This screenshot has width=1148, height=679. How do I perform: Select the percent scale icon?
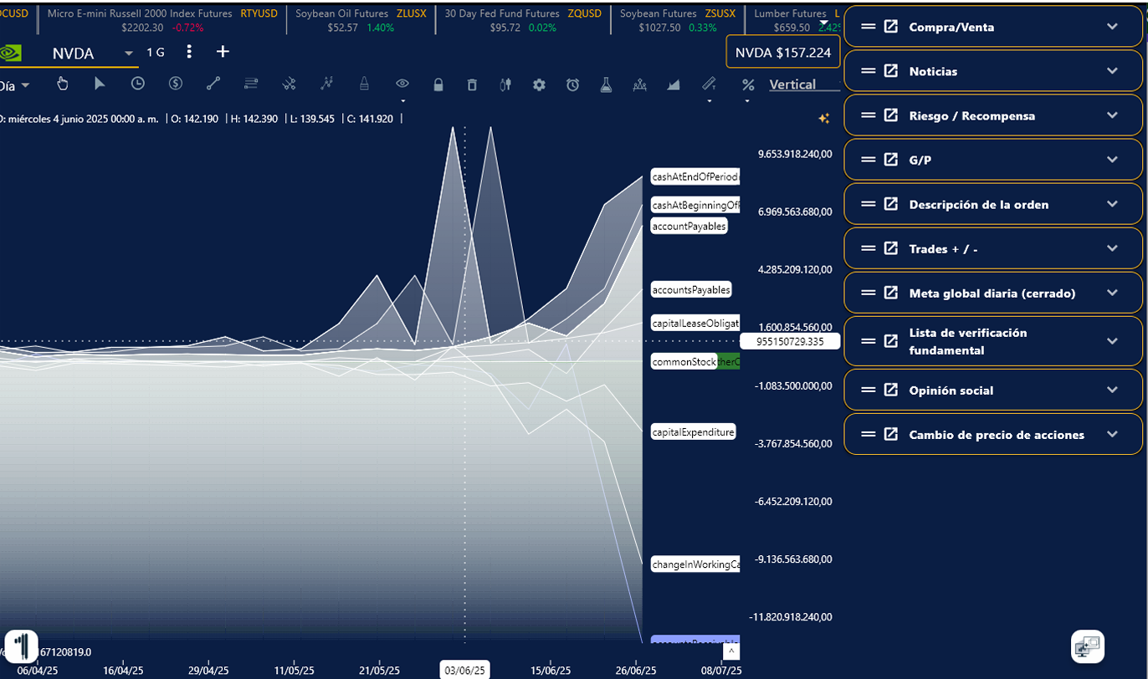748,84
